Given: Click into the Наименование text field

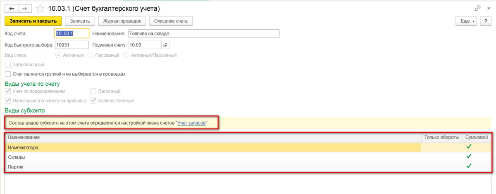Looking at the screenshot, I should 203,33.
